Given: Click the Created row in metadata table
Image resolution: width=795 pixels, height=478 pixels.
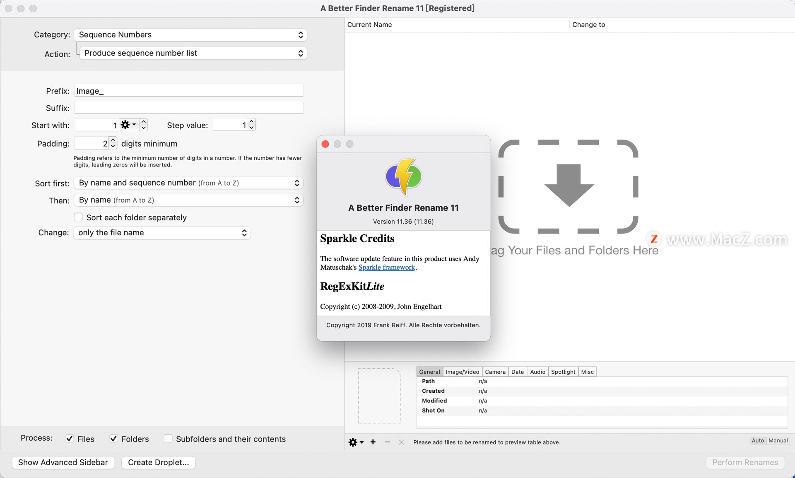Looking at the screenshot, I should (602, 391).
